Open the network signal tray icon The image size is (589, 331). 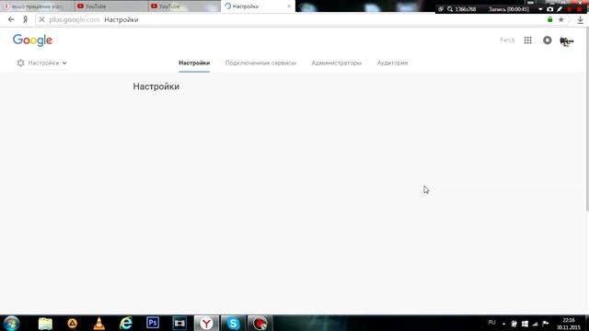click(535, 324)
